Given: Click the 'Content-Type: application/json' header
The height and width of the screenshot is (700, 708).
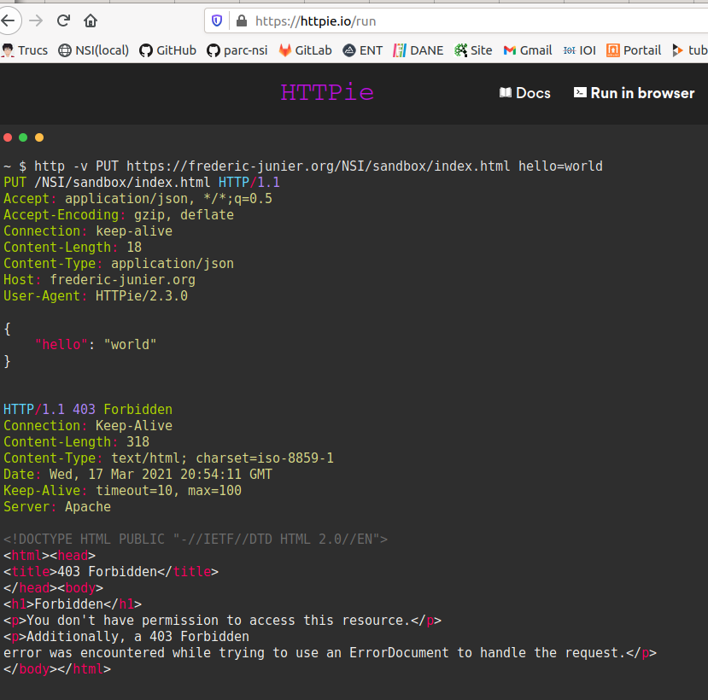Looking at the screenshot, I should pos(119,264).
